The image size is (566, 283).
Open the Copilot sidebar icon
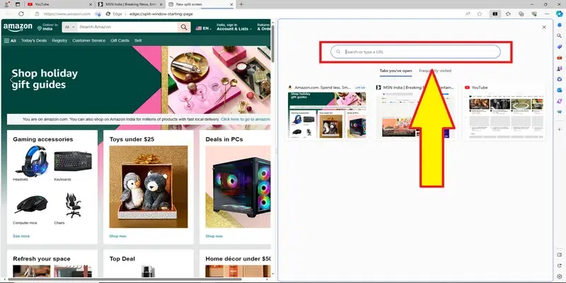pos(559,13)
